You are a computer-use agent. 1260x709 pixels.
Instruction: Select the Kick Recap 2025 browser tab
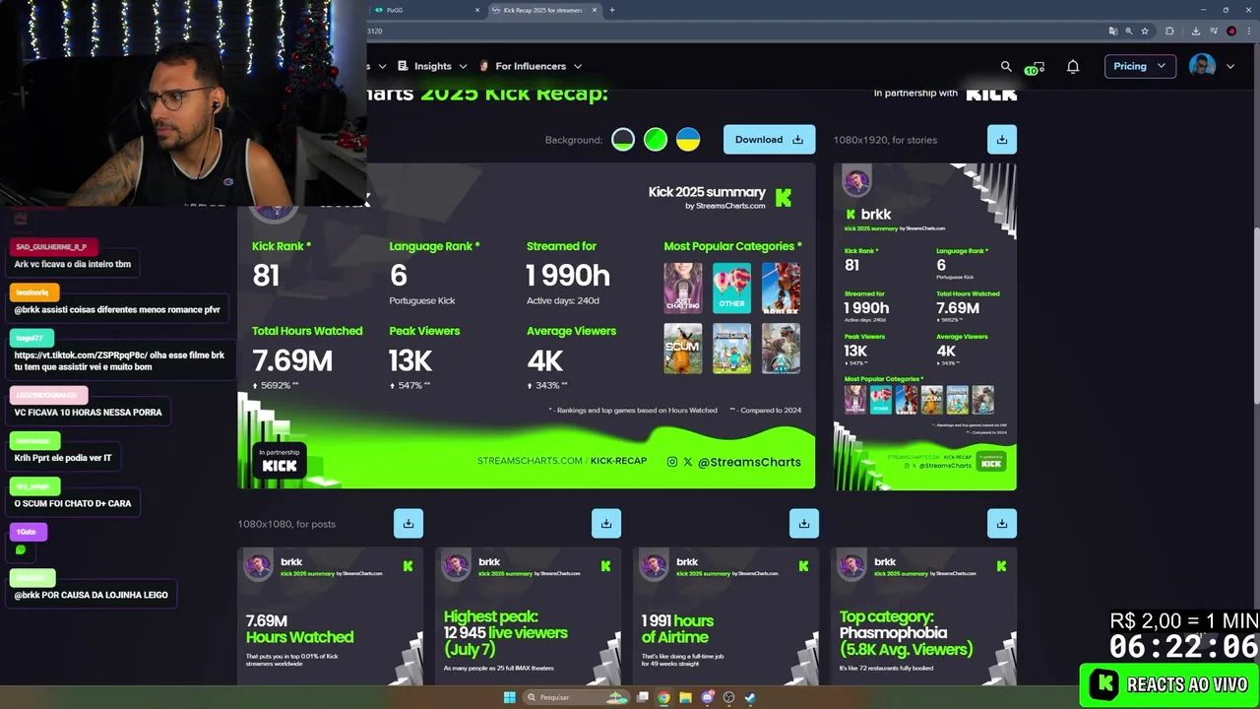pos(542,10)
